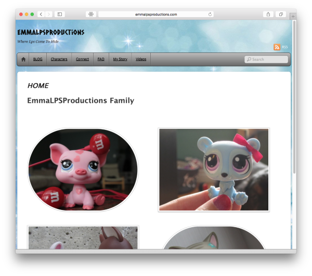Go back using Safari's back arrow
The image size is (312, 276).
click(x=41, y=14)
